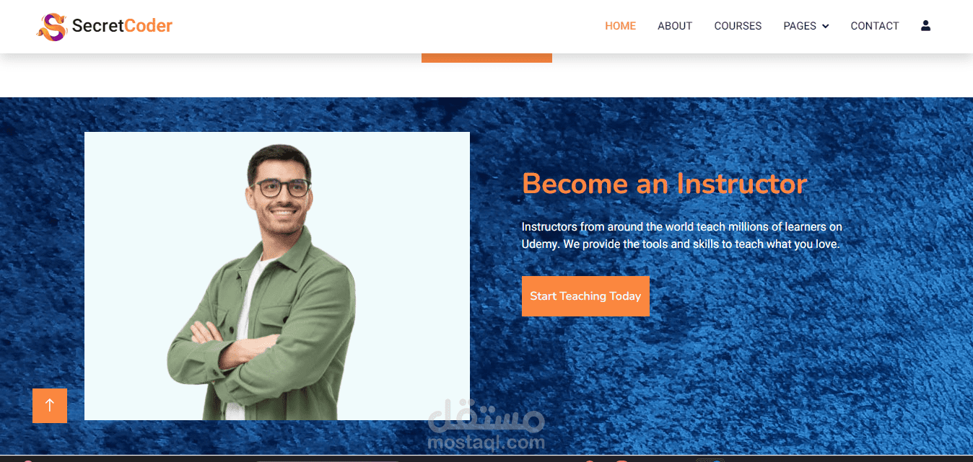Click the Start Teaching Today button
Viewport: 973px width, 462px height.
click(585, 296)
